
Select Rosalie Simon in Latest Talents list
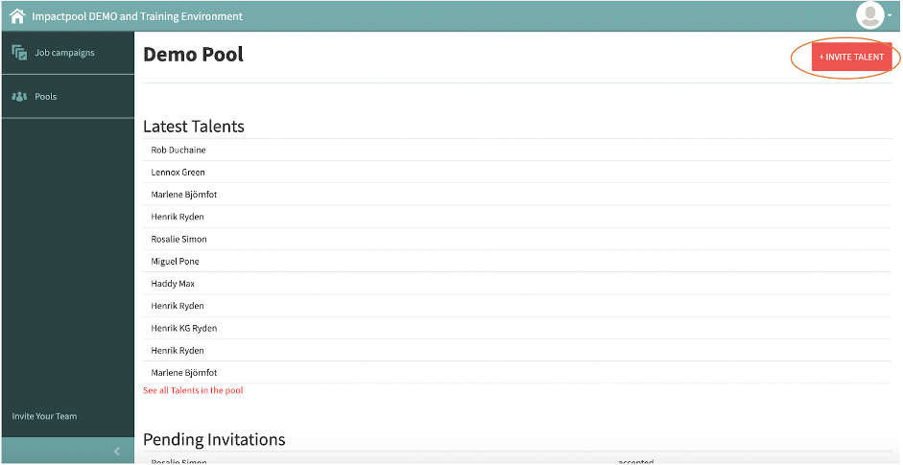tap(178, 239)
